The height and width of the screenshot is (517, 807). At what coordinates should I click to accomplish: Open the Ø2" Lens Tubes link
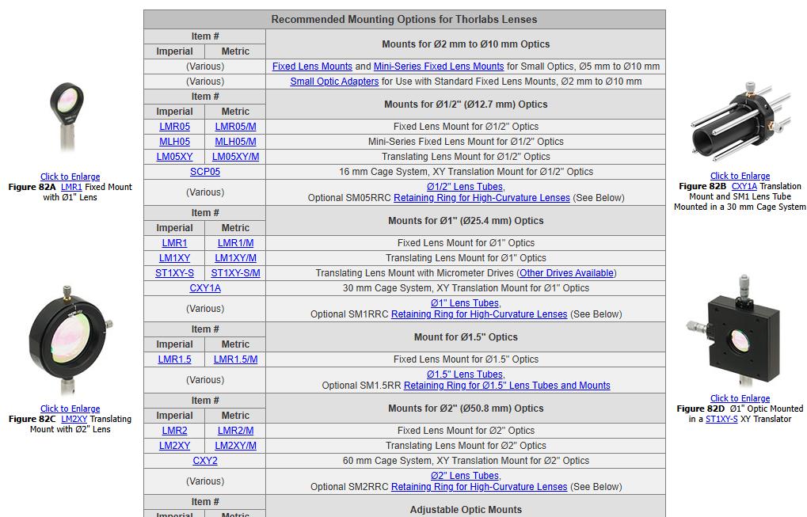pos(466,475)
